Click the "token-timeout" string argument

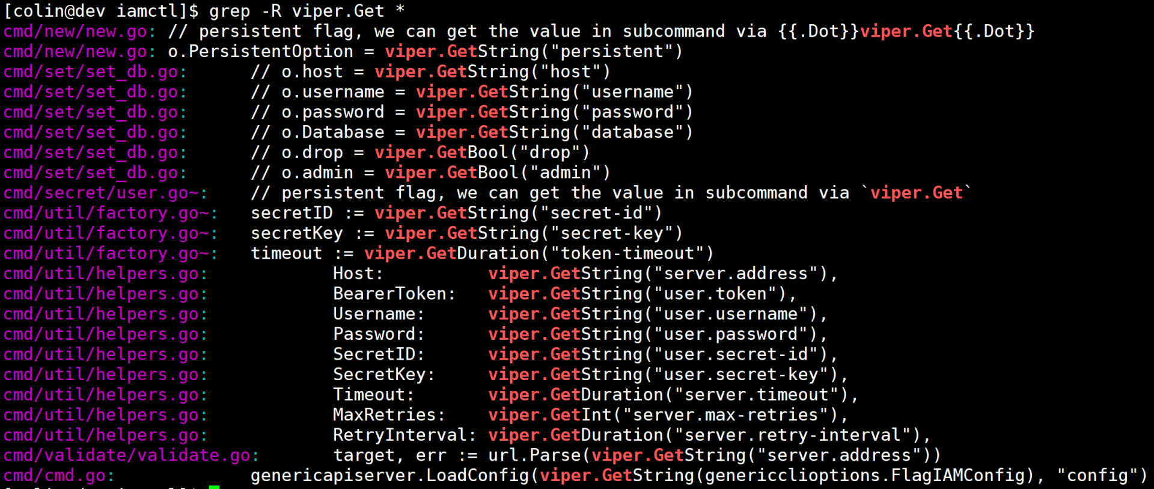(x=627, y=254)
